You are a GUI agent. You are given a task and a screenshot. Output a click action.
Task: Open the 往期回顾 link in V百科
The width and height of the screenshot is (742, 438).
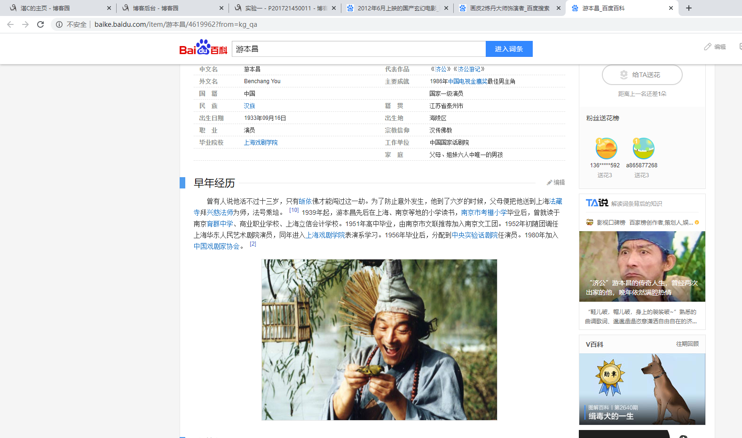[687, 344]
